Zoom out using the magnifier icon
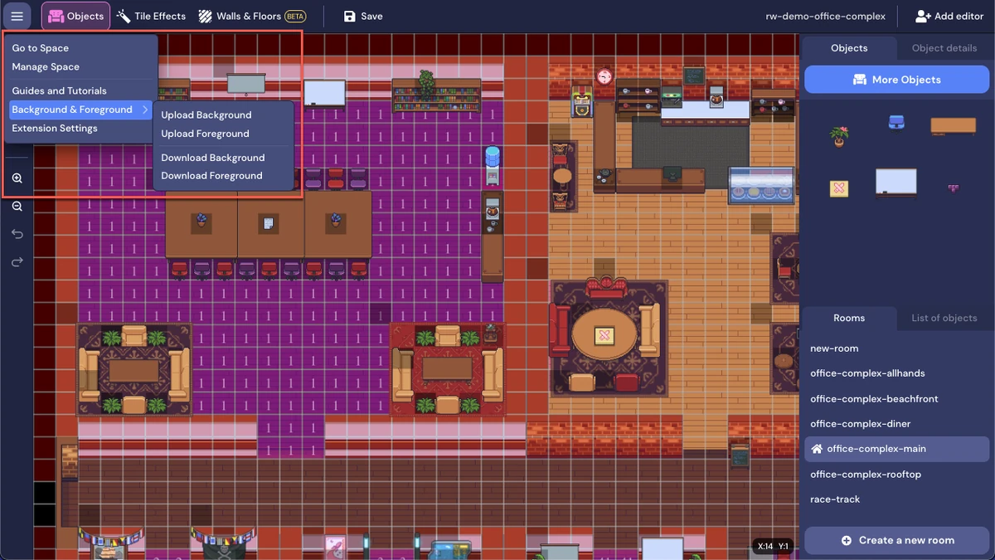This screenshot has height=560, width=995. pyautogui.click(x=17, y=206)
